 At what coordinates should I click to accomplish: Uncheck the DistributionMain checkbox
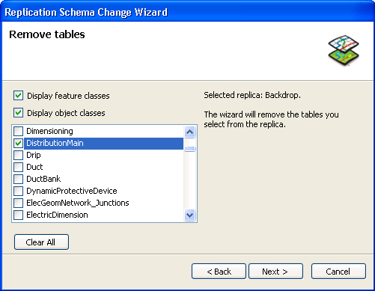[x=18, y=143]
